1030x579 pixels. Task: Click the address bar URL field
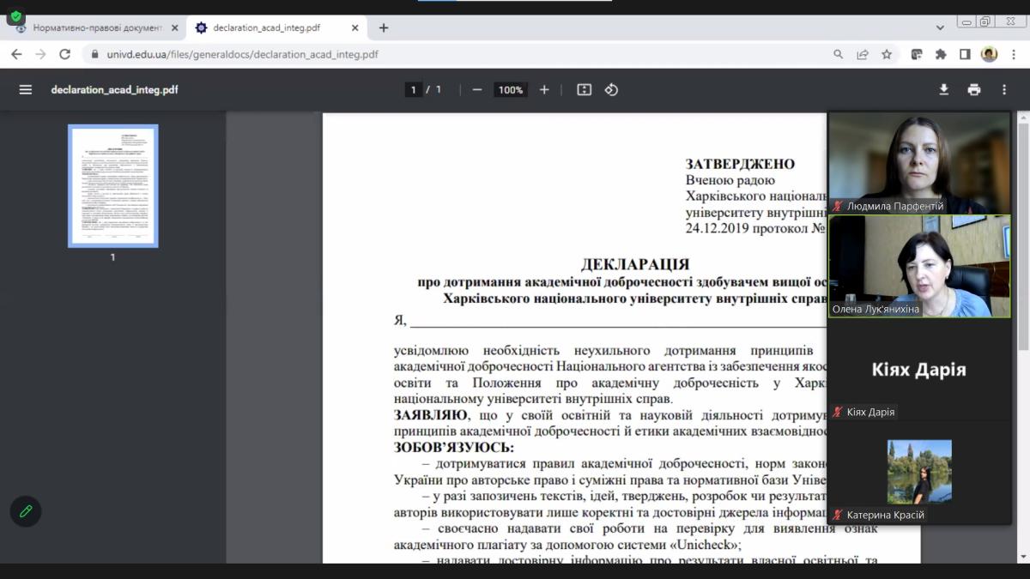pos(463,54)
